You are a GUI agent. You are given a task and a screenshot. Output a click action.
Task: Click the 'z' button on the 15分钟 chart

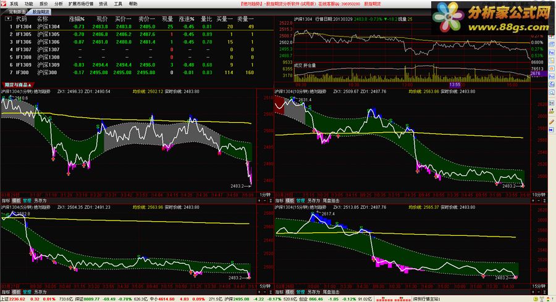545,292
